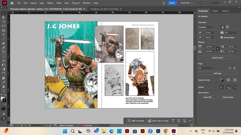Select the Selection tool arrow
Screen dimensions: 241x135
pyautogui.click(x=3, y=13)
